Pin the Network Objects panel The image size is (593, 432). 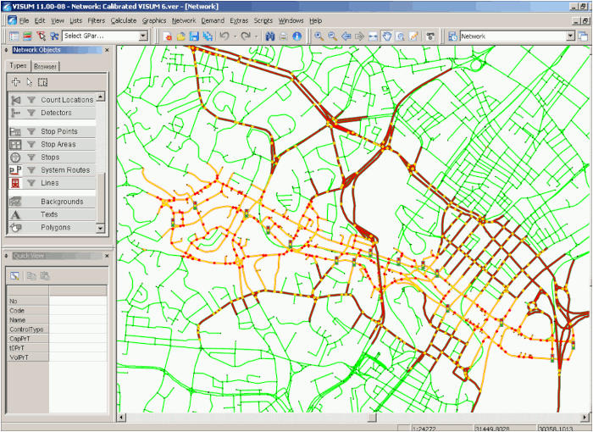tap(7, 50)
